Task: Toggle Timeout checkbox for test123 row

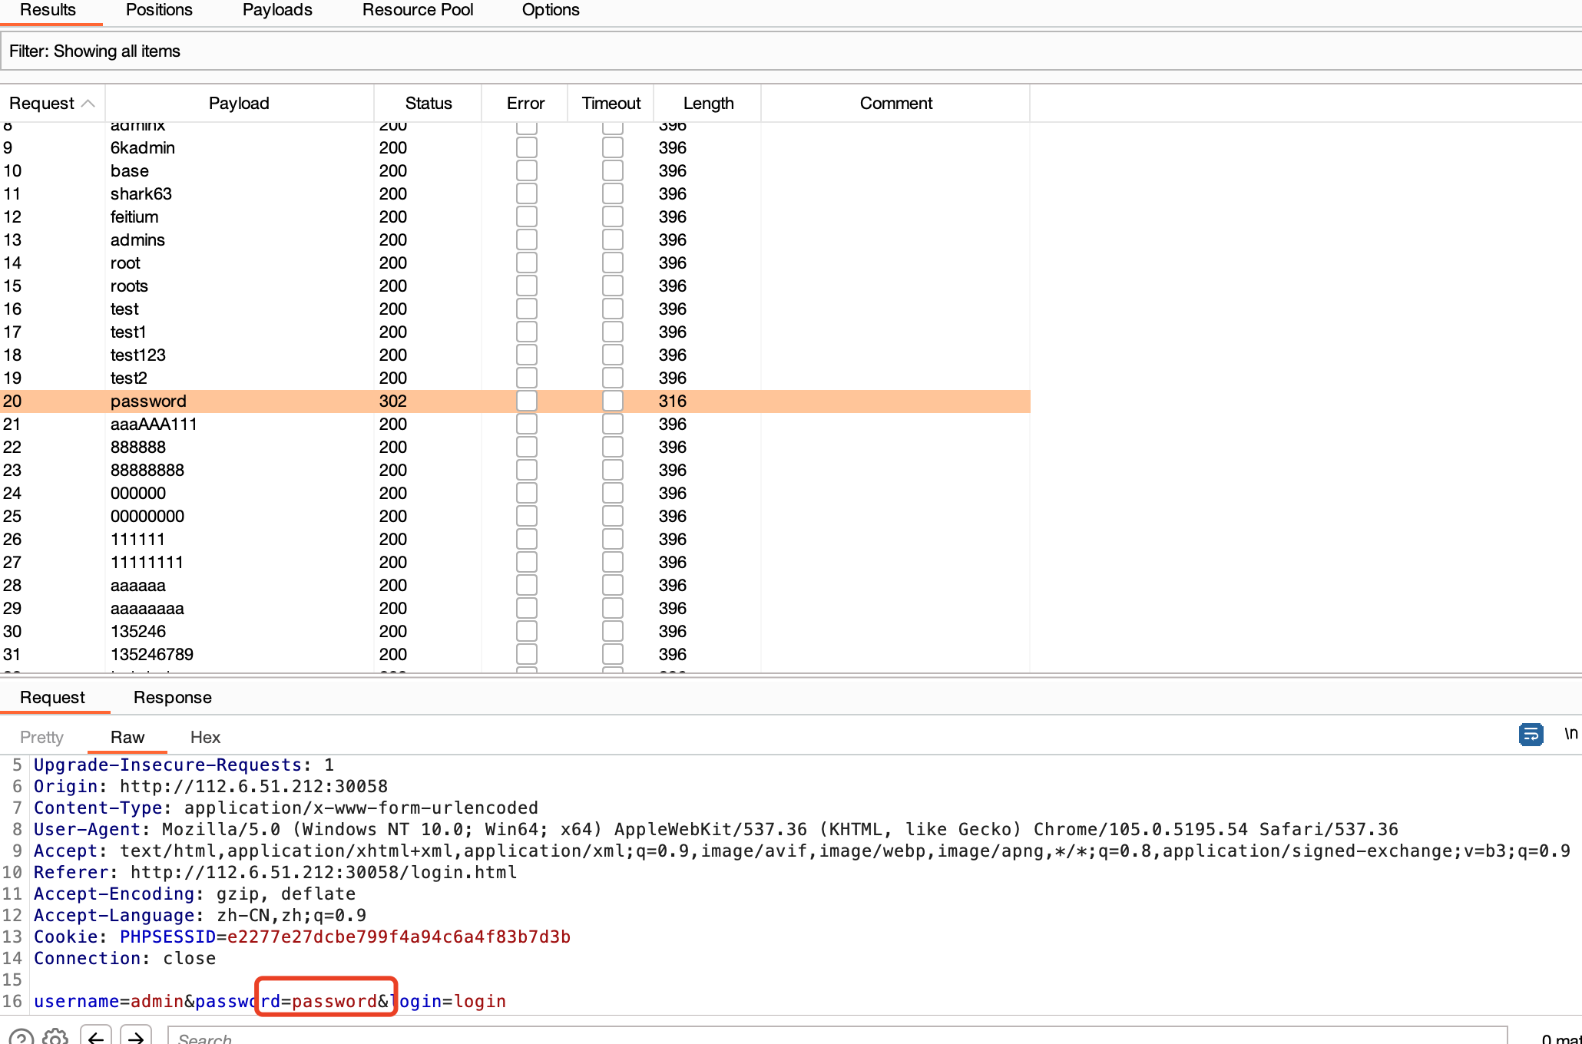Action: (613, 355)
